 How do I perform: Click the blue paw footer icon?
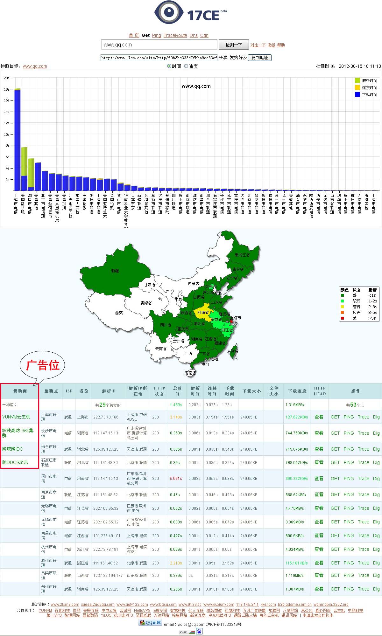tap(199, 632)
